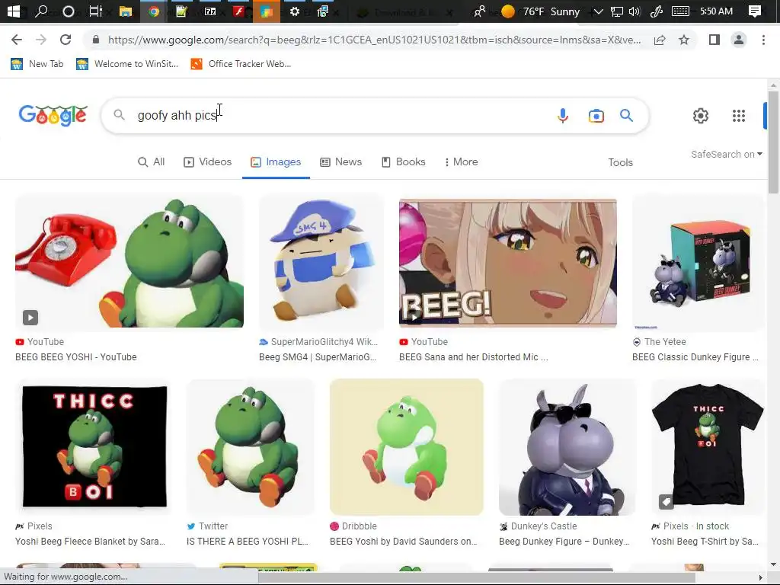The width and height of the screenshot is (780, 585).
Task: Open 7-Zip from the taskbar
Action: click(x=210, y=11)
